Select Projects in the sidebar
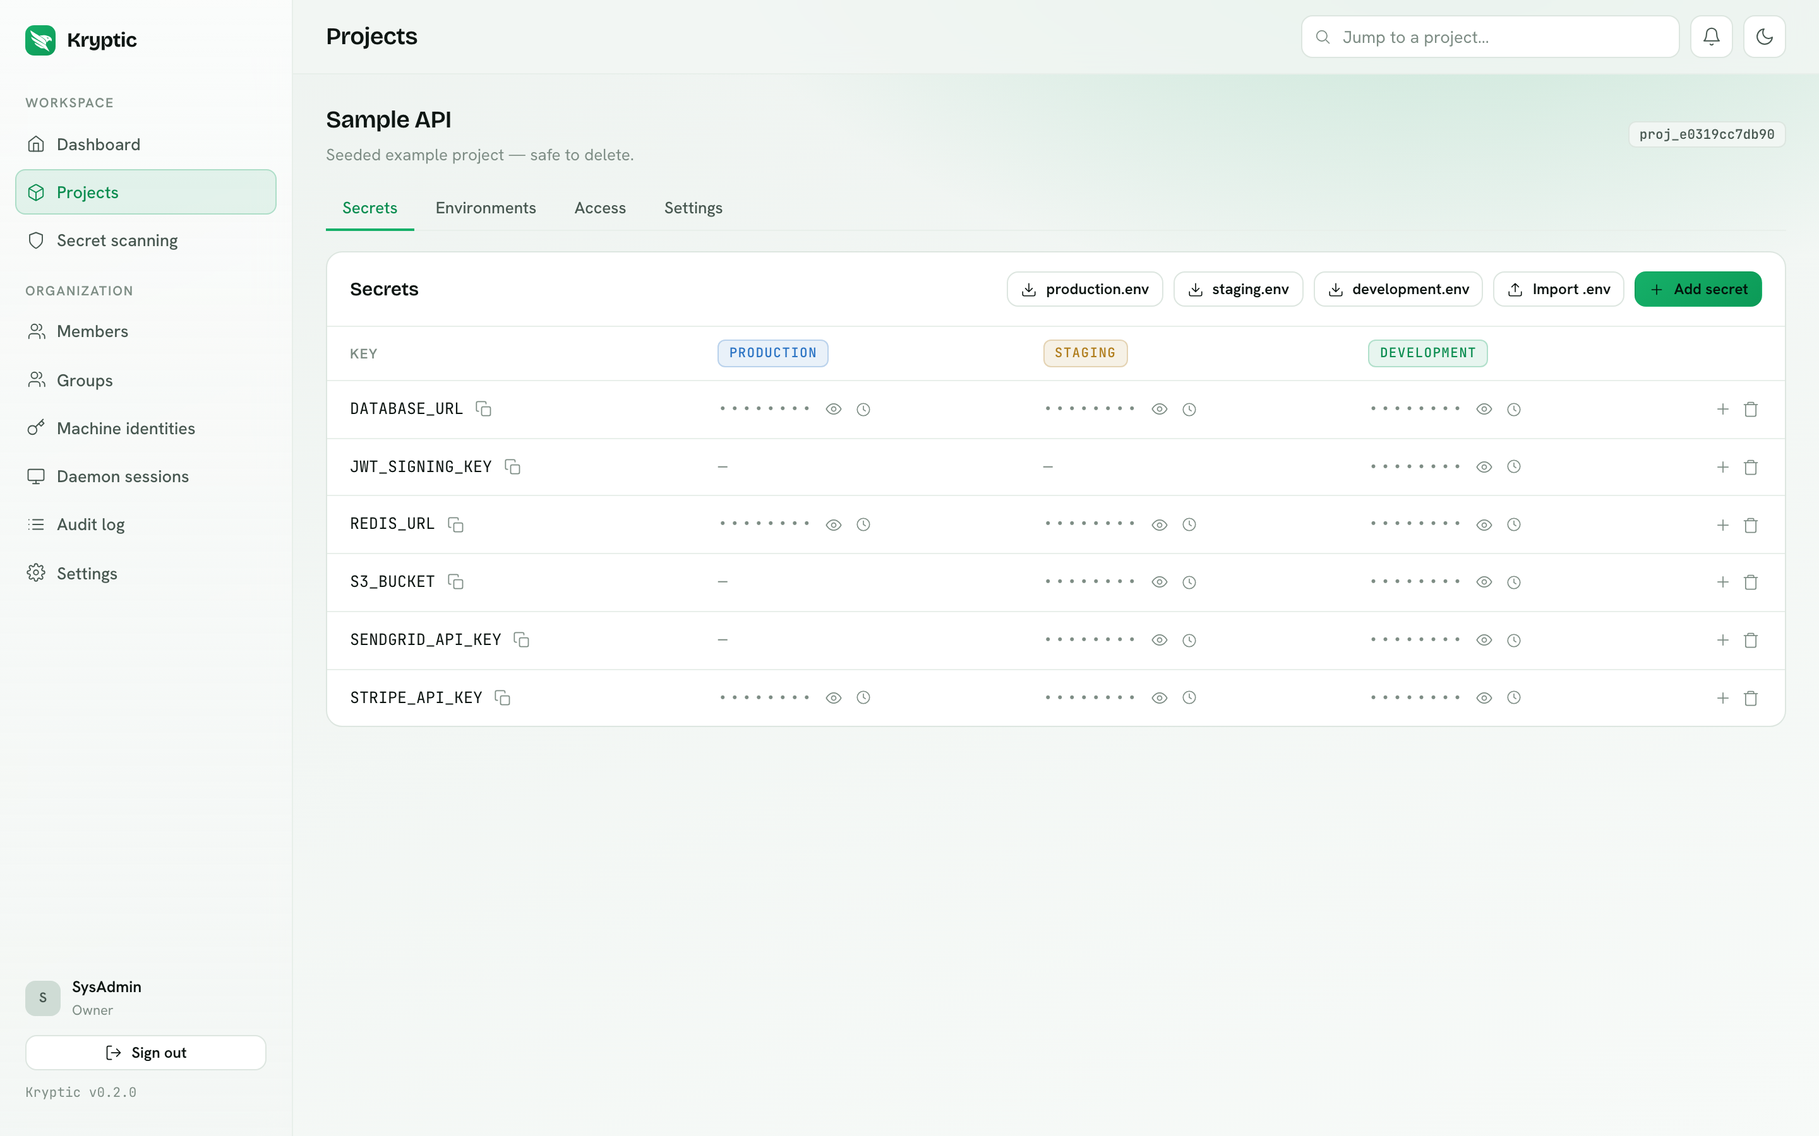Viewport: 1819px width, 1136px height. tap(146, 192)
